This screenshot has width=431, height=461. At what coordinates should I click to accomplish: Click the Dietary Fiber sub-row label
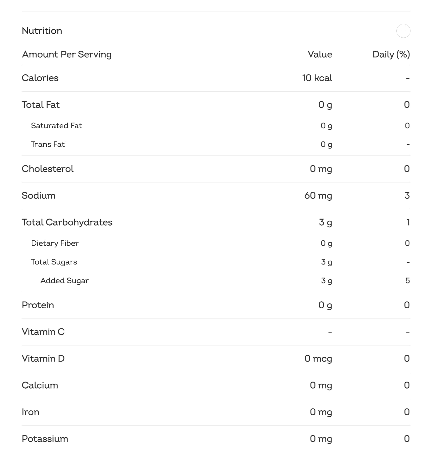coord(55,243)
